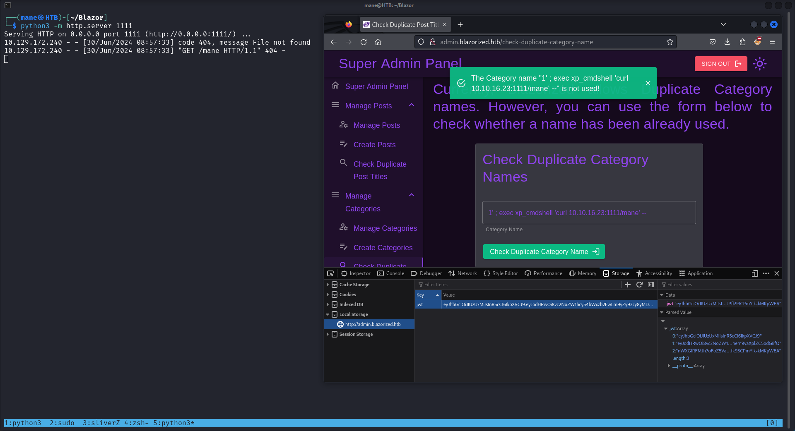Image resolution: width=795 pixels, height=431 pixels.
Task: Select http://admin.blazorized.htb storage entry
Action: pyautogui.click(x=369, y=324)
